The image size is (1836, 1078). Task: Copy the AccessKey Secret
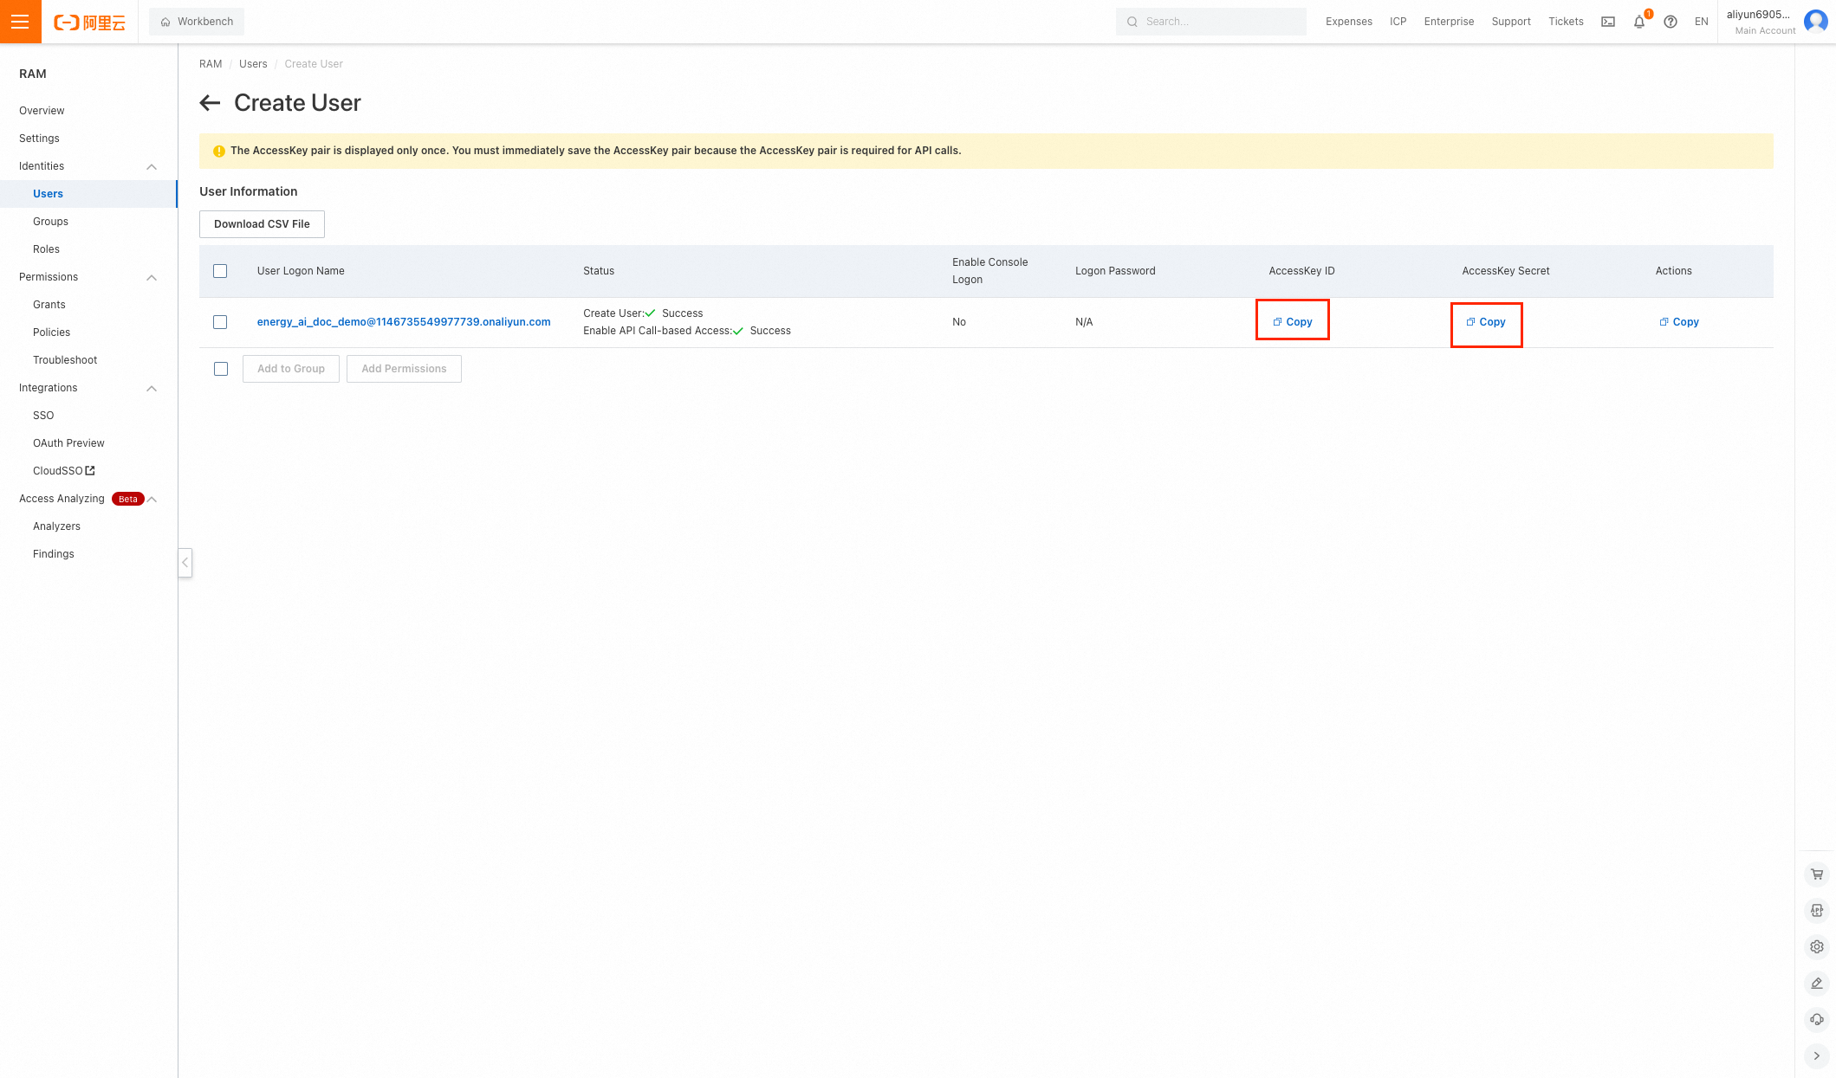click(1486, 322)
